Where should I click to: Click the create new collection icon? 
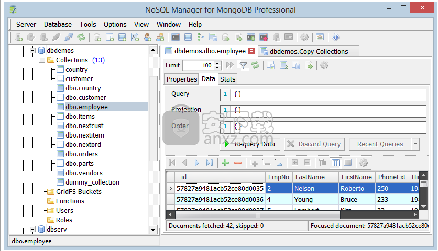pyautogui.click(x=110, y=37)
